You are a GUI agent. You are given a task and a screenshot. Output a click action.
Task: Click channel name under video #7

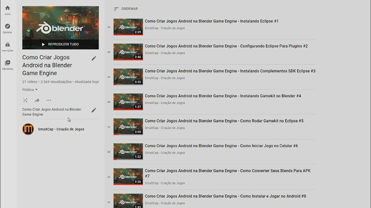[x=165, y=183]
